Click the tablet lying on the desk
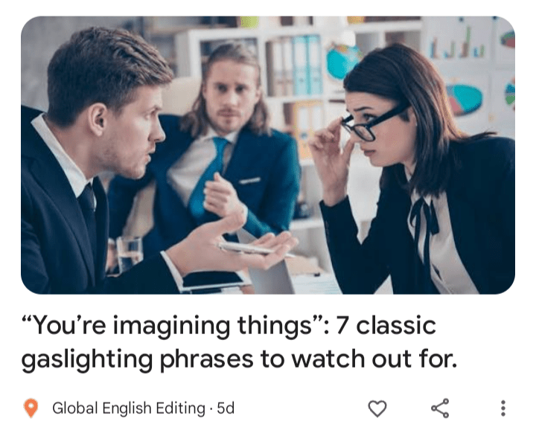 (214, 281)
